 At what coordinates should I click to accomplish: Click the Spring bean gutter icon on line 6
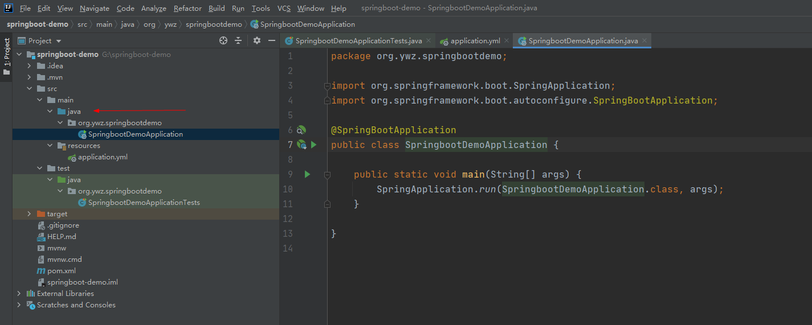pyautogui.click(x=301, y=130)
